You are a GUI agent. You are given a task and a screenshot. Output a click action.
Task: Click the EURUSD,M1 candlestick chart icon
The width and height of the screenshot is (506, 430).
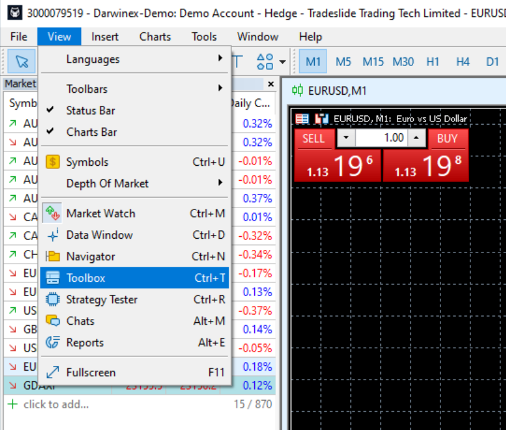297,90
